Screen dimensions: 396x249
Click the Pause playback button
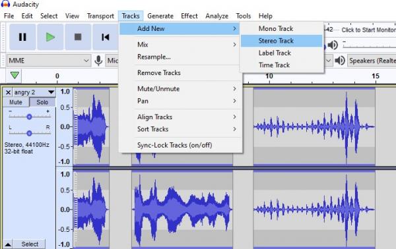pos(22,37)
